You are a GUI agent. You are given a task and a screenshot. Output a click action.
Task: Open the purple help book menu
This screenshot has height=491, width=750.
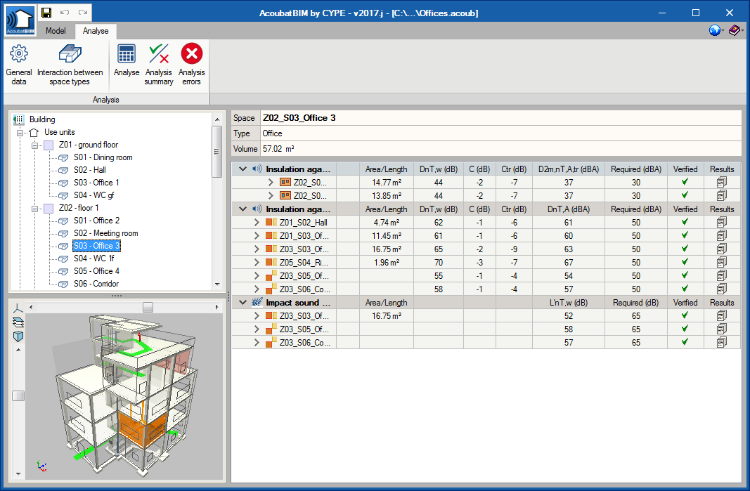[735, 31]
